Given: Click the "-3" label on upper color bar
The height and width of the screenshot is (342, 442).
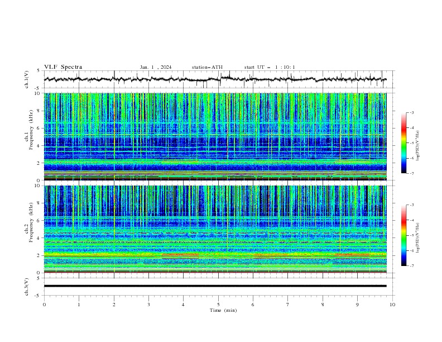Looking at the screenshot, I should click(x=412, y=112).
